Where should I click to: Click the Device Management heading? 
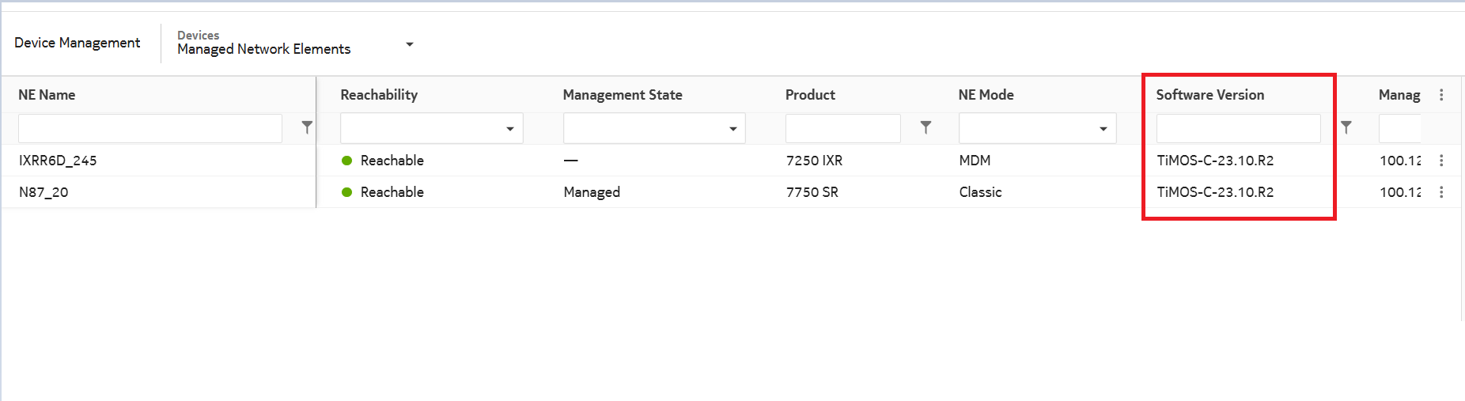pos(77,43)
